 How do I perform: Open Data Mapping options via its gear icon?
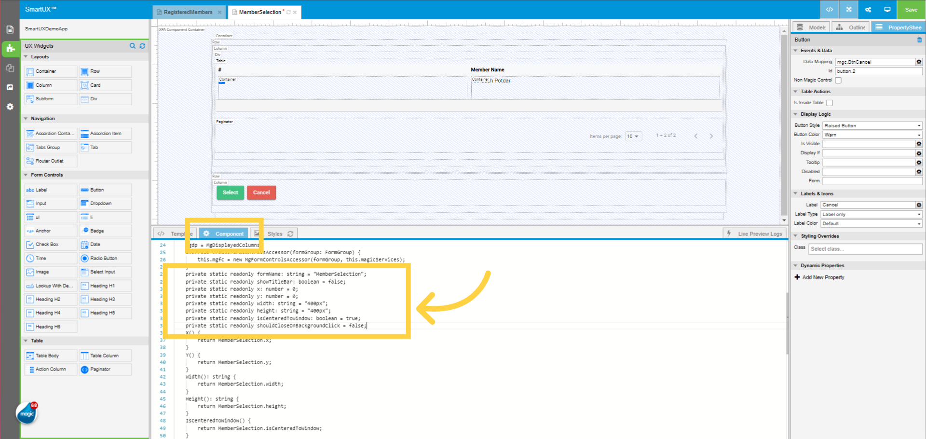coord(919,62)
